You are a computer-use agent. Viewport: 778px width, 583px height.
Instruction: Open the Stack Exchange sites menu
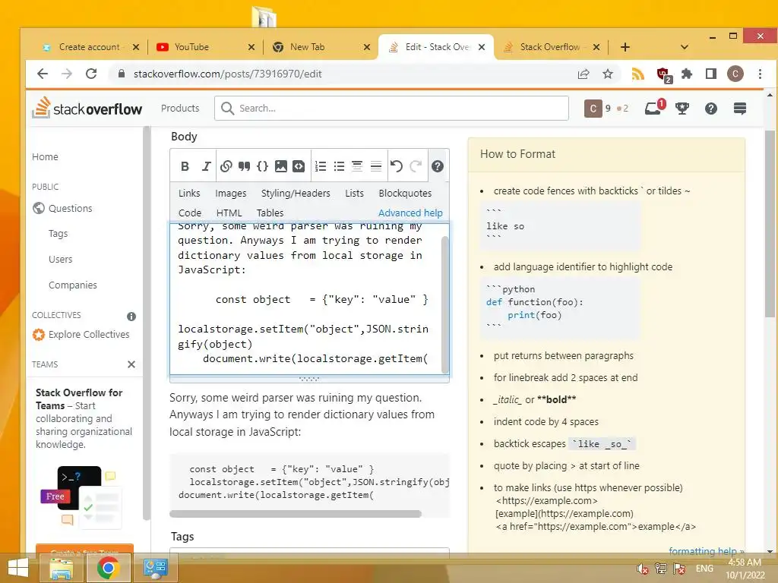[x=740, y=108]
